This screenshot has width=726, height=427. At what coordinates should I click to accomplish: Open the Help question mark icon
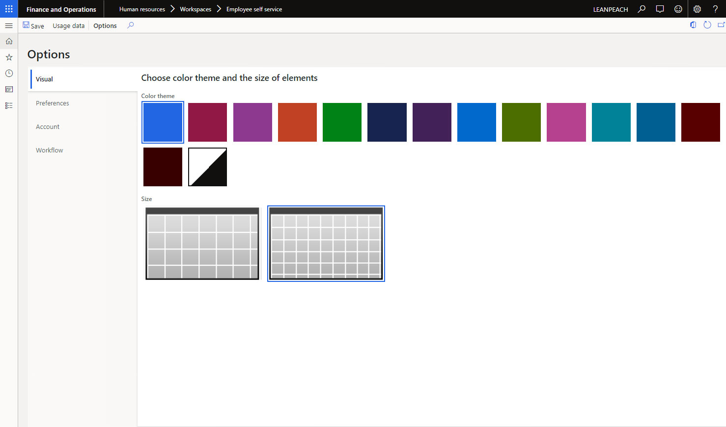pyautogui.click(x=715, y=9)
